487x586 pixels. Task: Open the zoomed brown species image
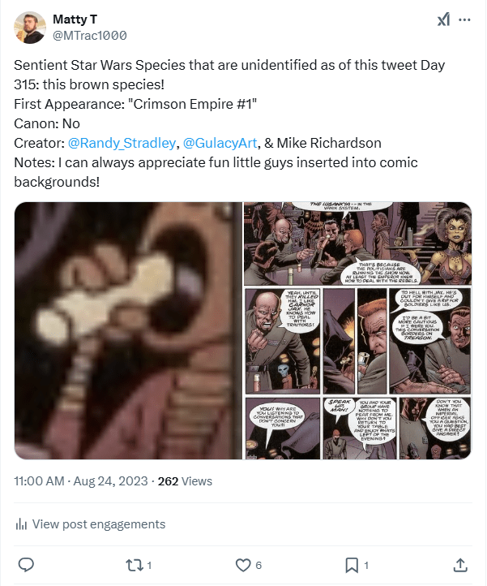pyautogui.click(x=128, y=330)
